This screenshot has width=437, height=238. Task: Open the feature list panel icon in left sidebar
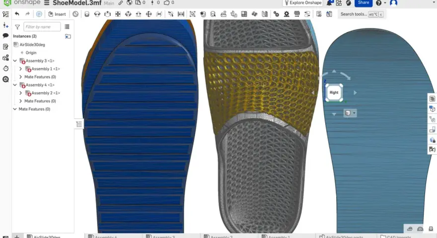click(x=5, y=14)
